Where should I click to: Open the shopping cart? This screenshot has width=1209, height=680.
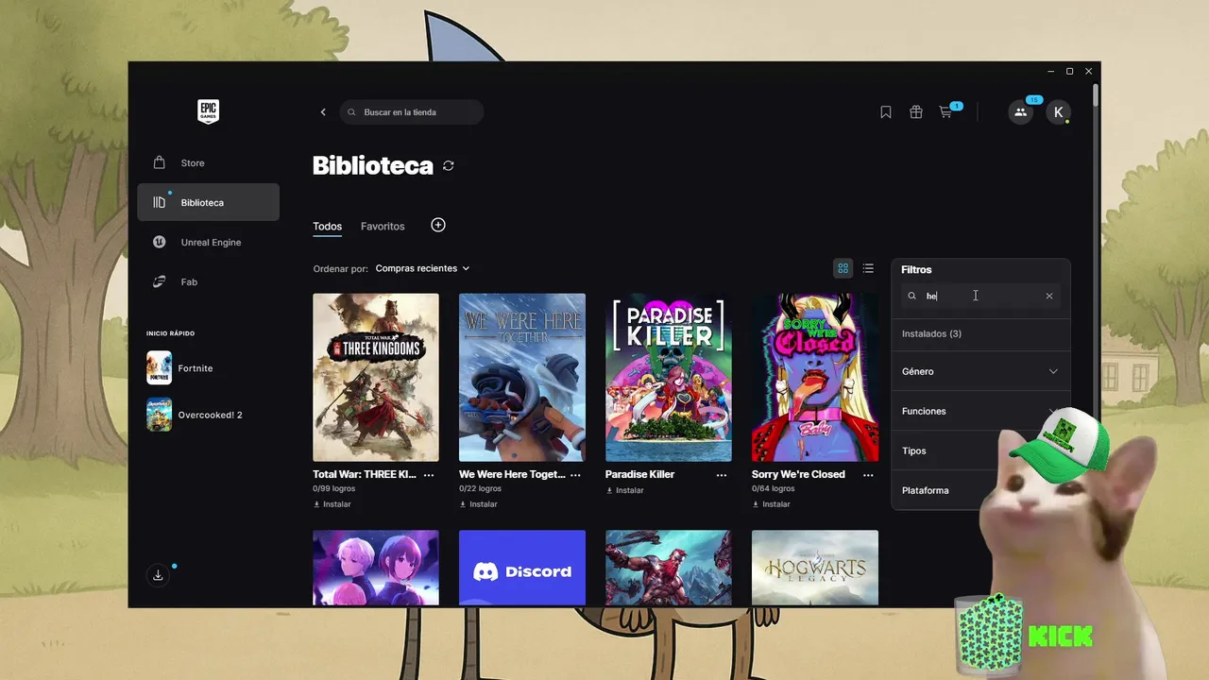coord(945,112)
